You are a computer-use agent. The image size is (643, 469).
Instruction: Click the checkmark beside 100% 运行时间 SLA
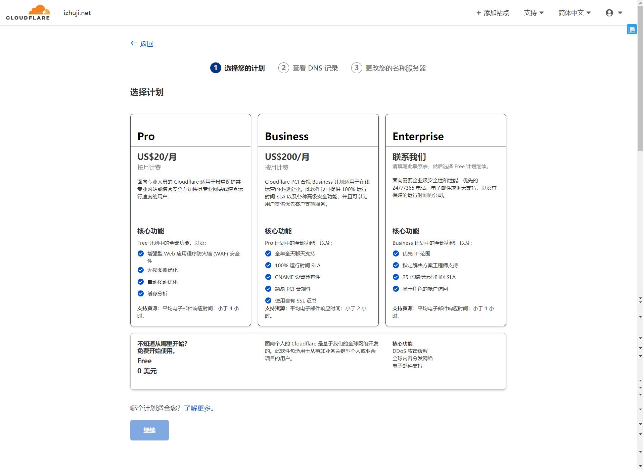tap(268, 265)
